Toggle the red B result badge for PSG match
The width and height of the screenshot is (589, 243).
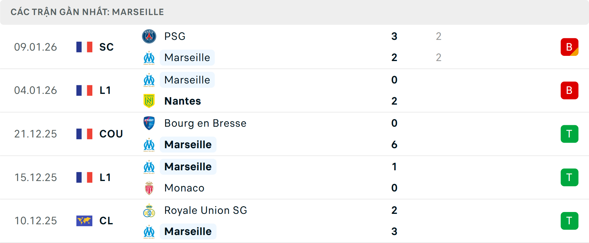(x=570, y=47)
